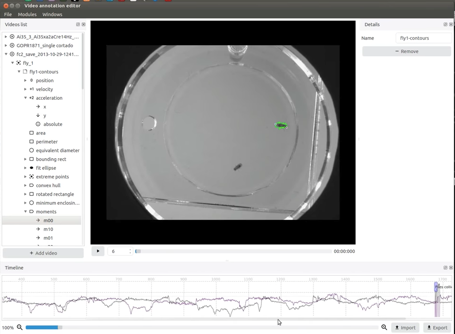Image resolution: width=455 pixels, height=334 pixels.
Task: Click the detach icon on the Timeline panel
Action: (x=445, y=267)
